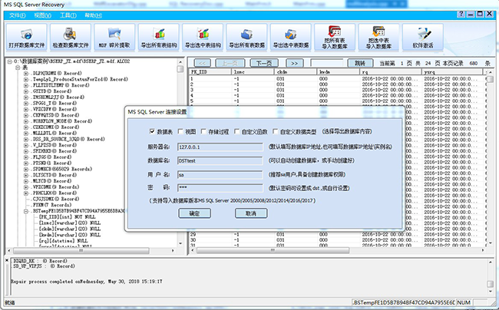Select the [lxmc][varchar](20) NULL column

pyautogui.click(x=70, y=223)
